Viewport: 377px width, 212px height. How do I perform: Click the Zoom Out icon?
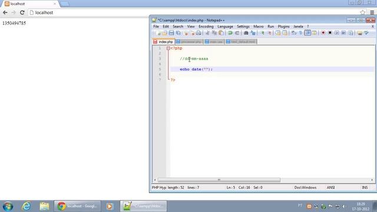tap(269, 33)
